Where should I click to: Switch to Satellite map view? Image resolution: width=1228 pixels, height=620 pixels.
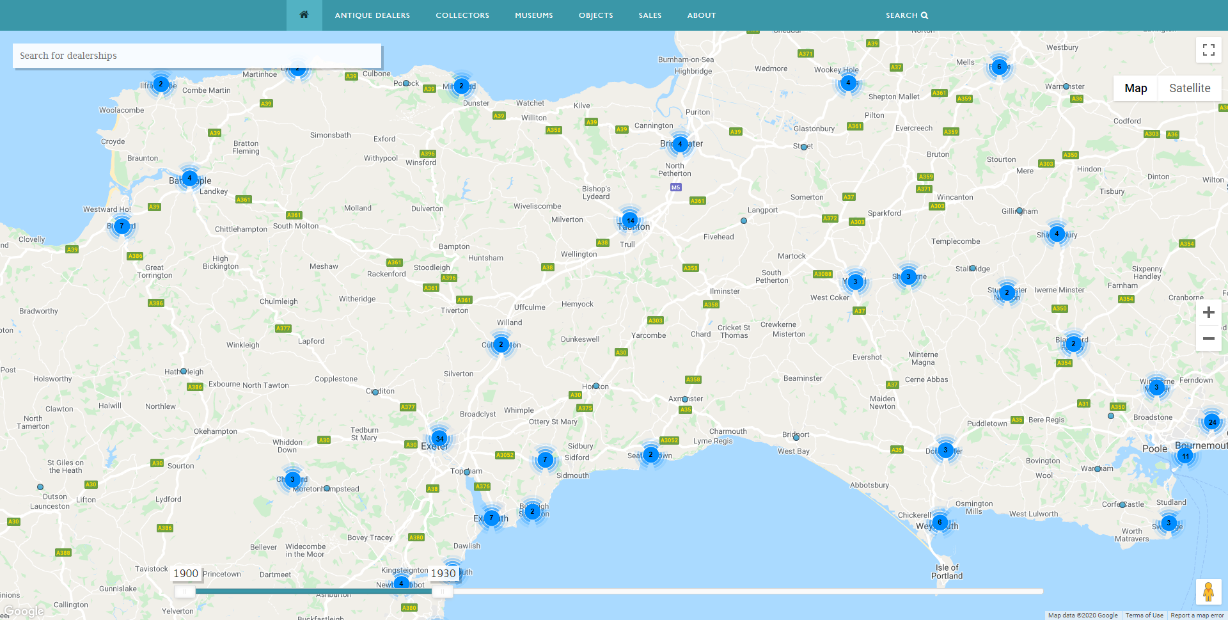(x=1189, y=88)
